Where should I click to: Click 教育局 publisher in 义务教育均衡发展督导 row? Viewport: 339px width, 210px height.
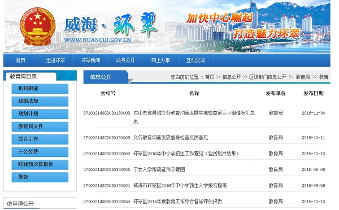tap(276, 138)
